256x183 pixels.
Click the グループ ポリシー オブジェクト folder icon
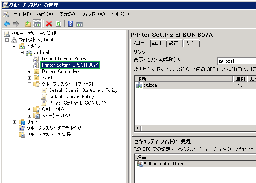pyautogui.click(x=37, y=84)
